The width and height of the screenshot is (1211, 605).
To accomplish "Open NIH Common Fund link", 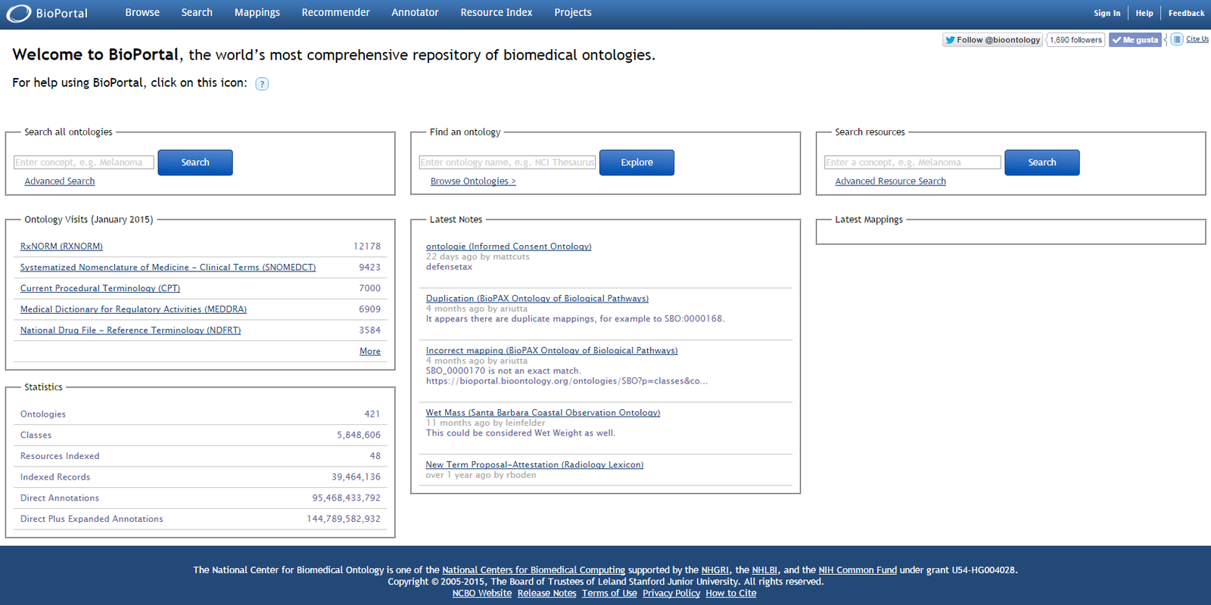I will point(858,570).
